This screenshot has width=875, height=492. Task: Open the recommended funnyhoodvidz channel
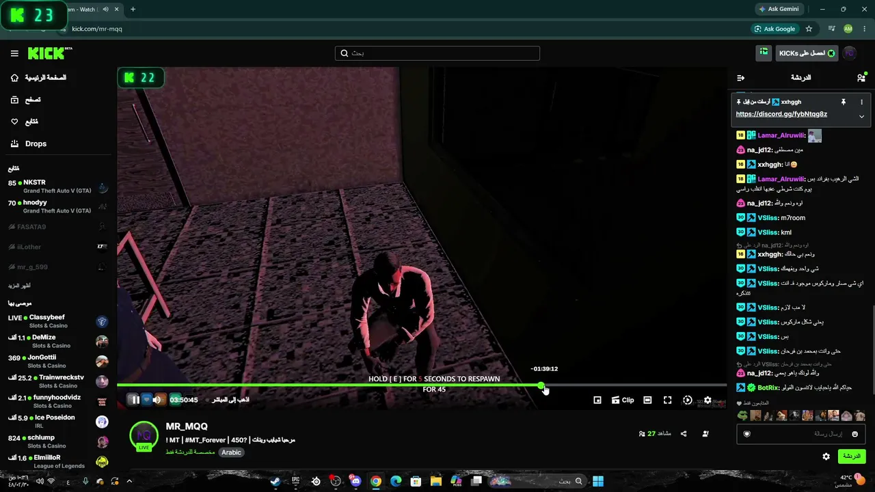58,401
